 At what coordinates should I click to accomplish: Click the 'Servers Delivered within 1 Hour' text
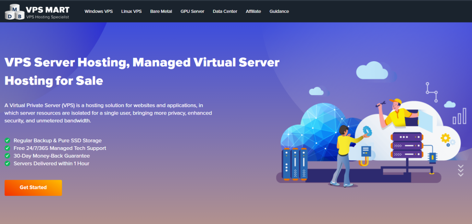pyautogui.click(x=51, y=164)
